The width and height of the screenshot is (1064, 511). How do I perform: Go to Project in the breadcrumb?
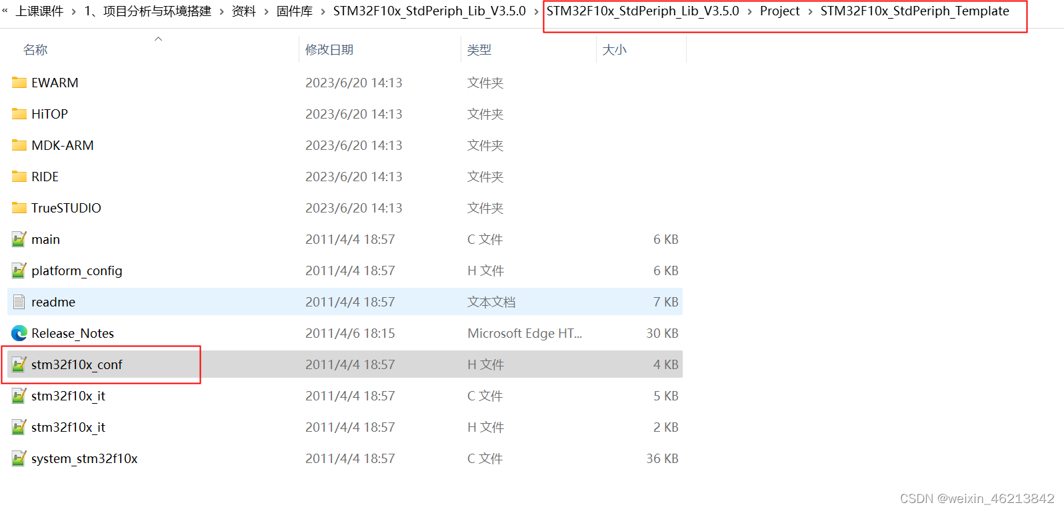[x=780, y=11]
